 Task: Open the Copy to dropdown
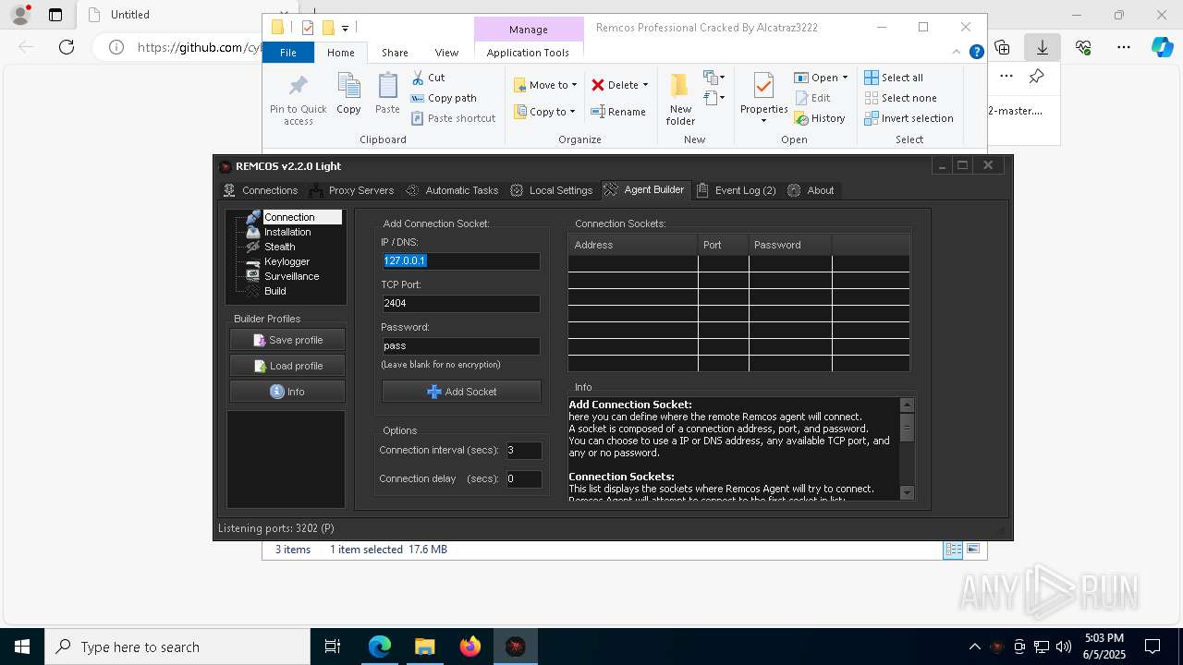tap(544, 112)
